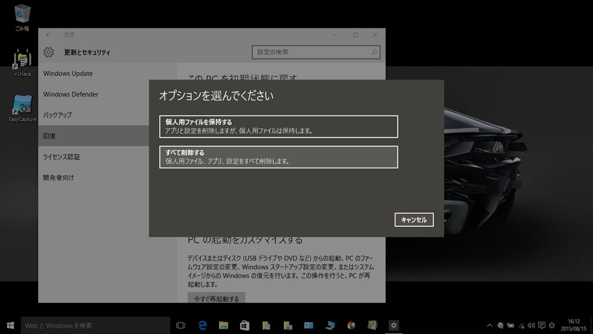The height and width of the screenshot is (334, 593).
Task: Open the Store from taskbar
Action: pyautogui.click(x=245, y=325)
